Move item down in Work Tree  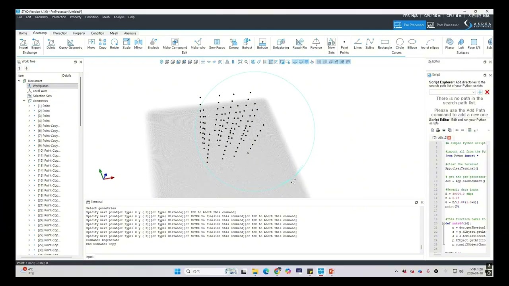pyautogui.click(x=27, y=68)
